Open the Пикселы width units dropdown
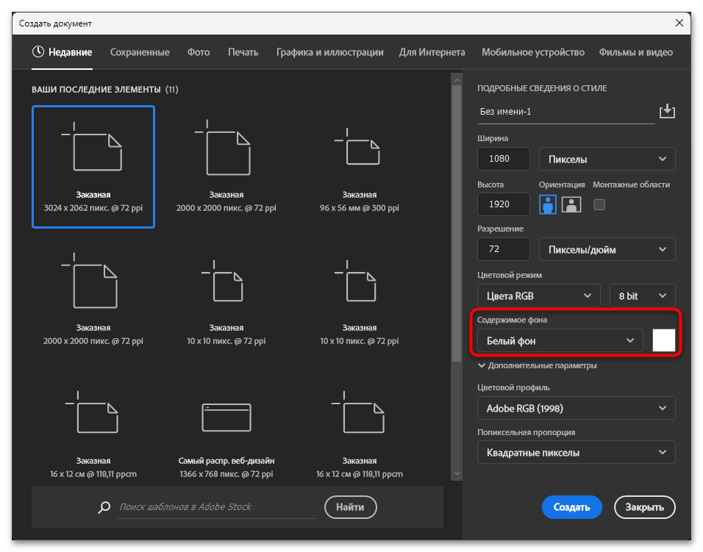Image resolution: width=703 pixels, height=552 pixels. [607, 159]
